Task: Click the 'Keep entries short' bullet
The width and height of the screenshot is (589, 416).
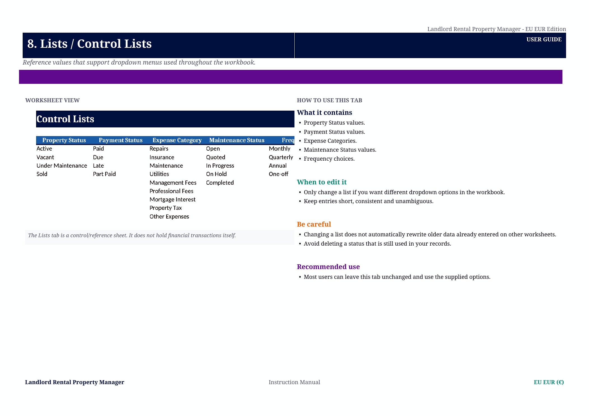Action: coord(369,201)
